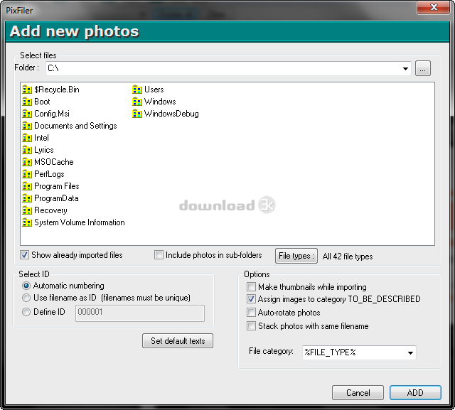Image resolution: width=455 pixels, height=410 pixels.
Task: Click the browse folder button
Action: coord(423,68)
